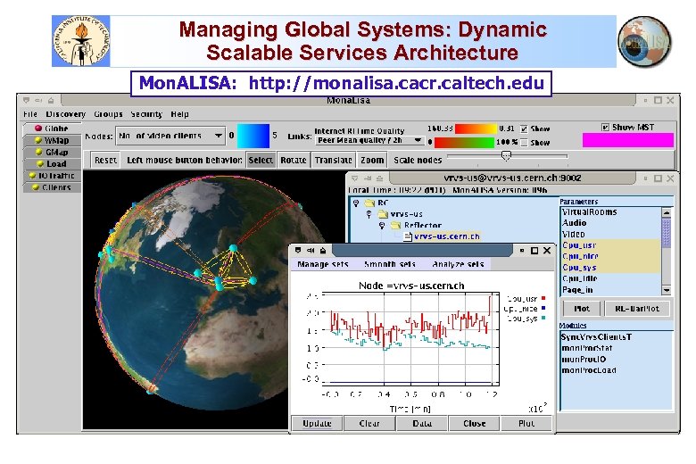Click the Plot button at the chart window bottom
The width and height of the screenshot is (696, 464).
[526, 424]
